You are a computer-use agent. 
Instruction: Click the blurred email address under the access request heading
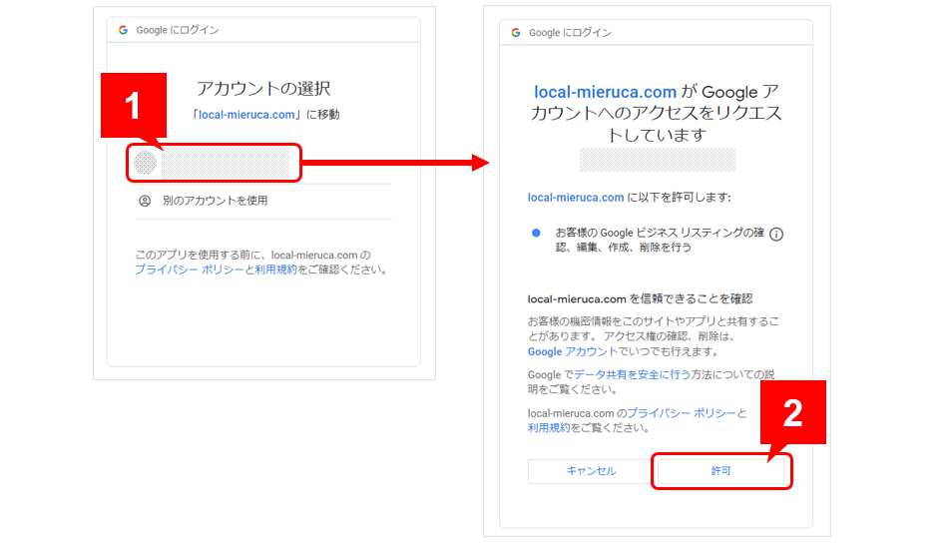658,160
